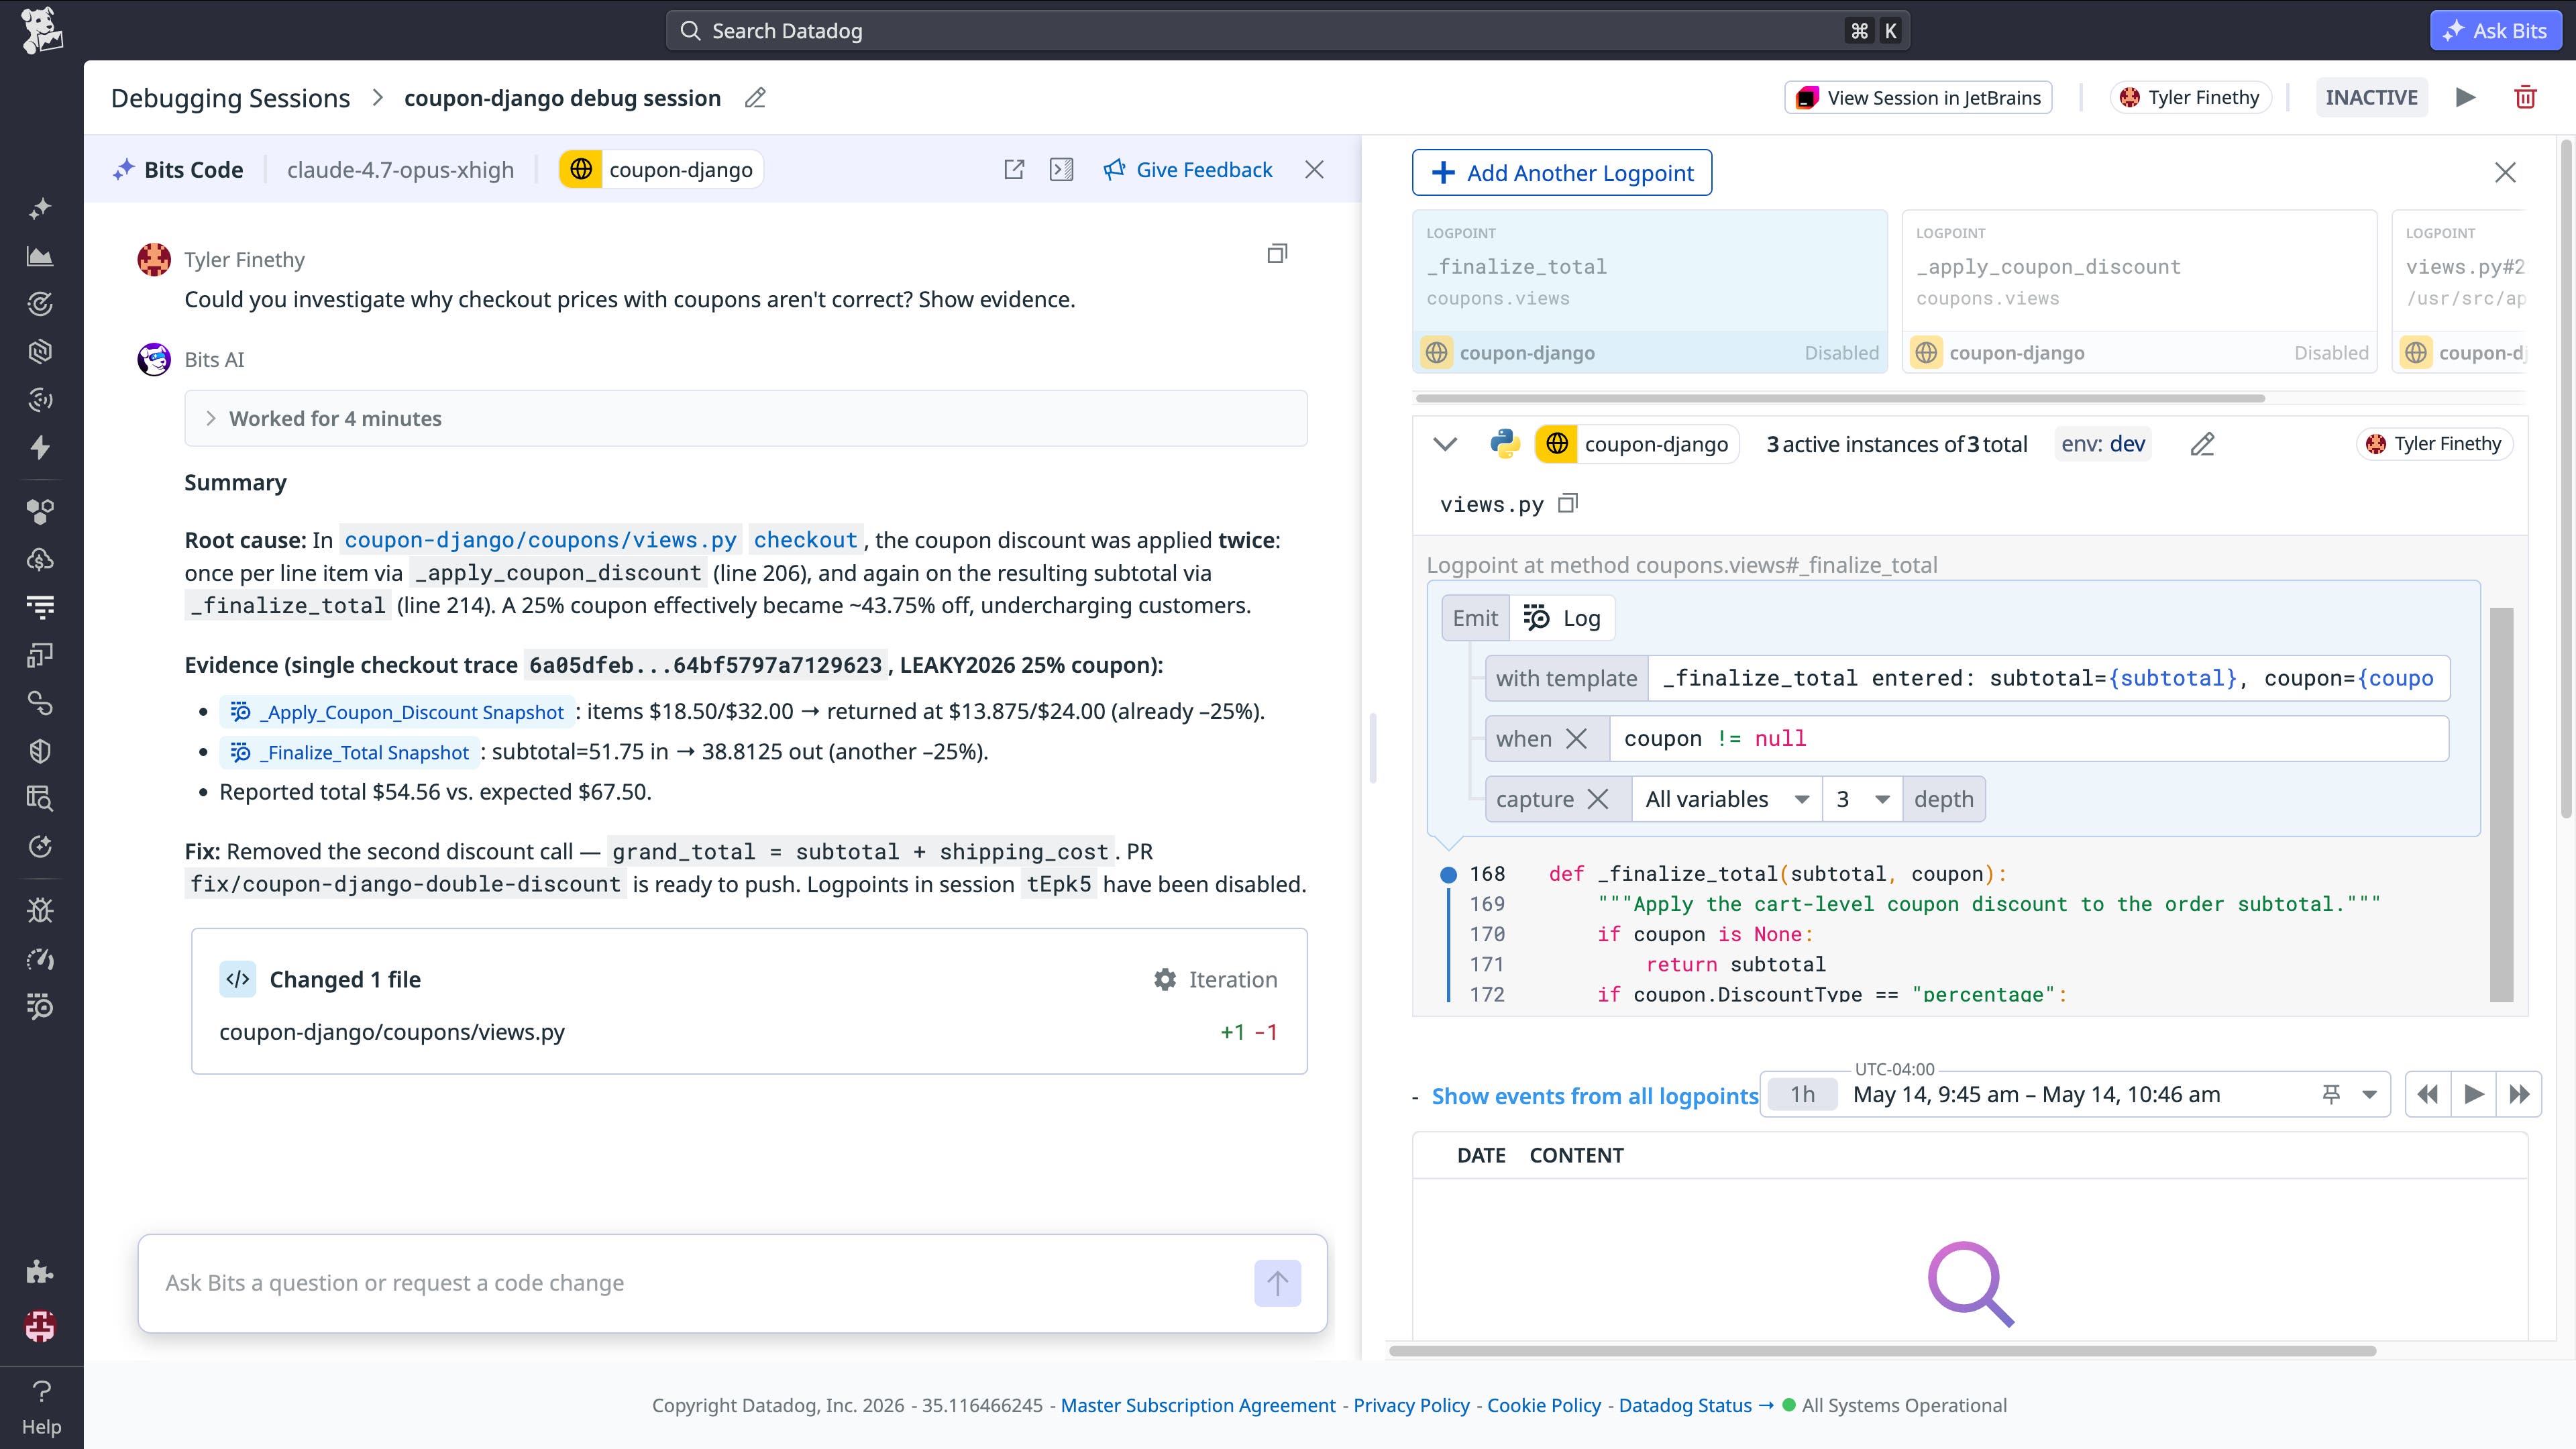Viewport: 2576px width, 1449px height.
Task: Edit the log template text field
Action: 2048,678
